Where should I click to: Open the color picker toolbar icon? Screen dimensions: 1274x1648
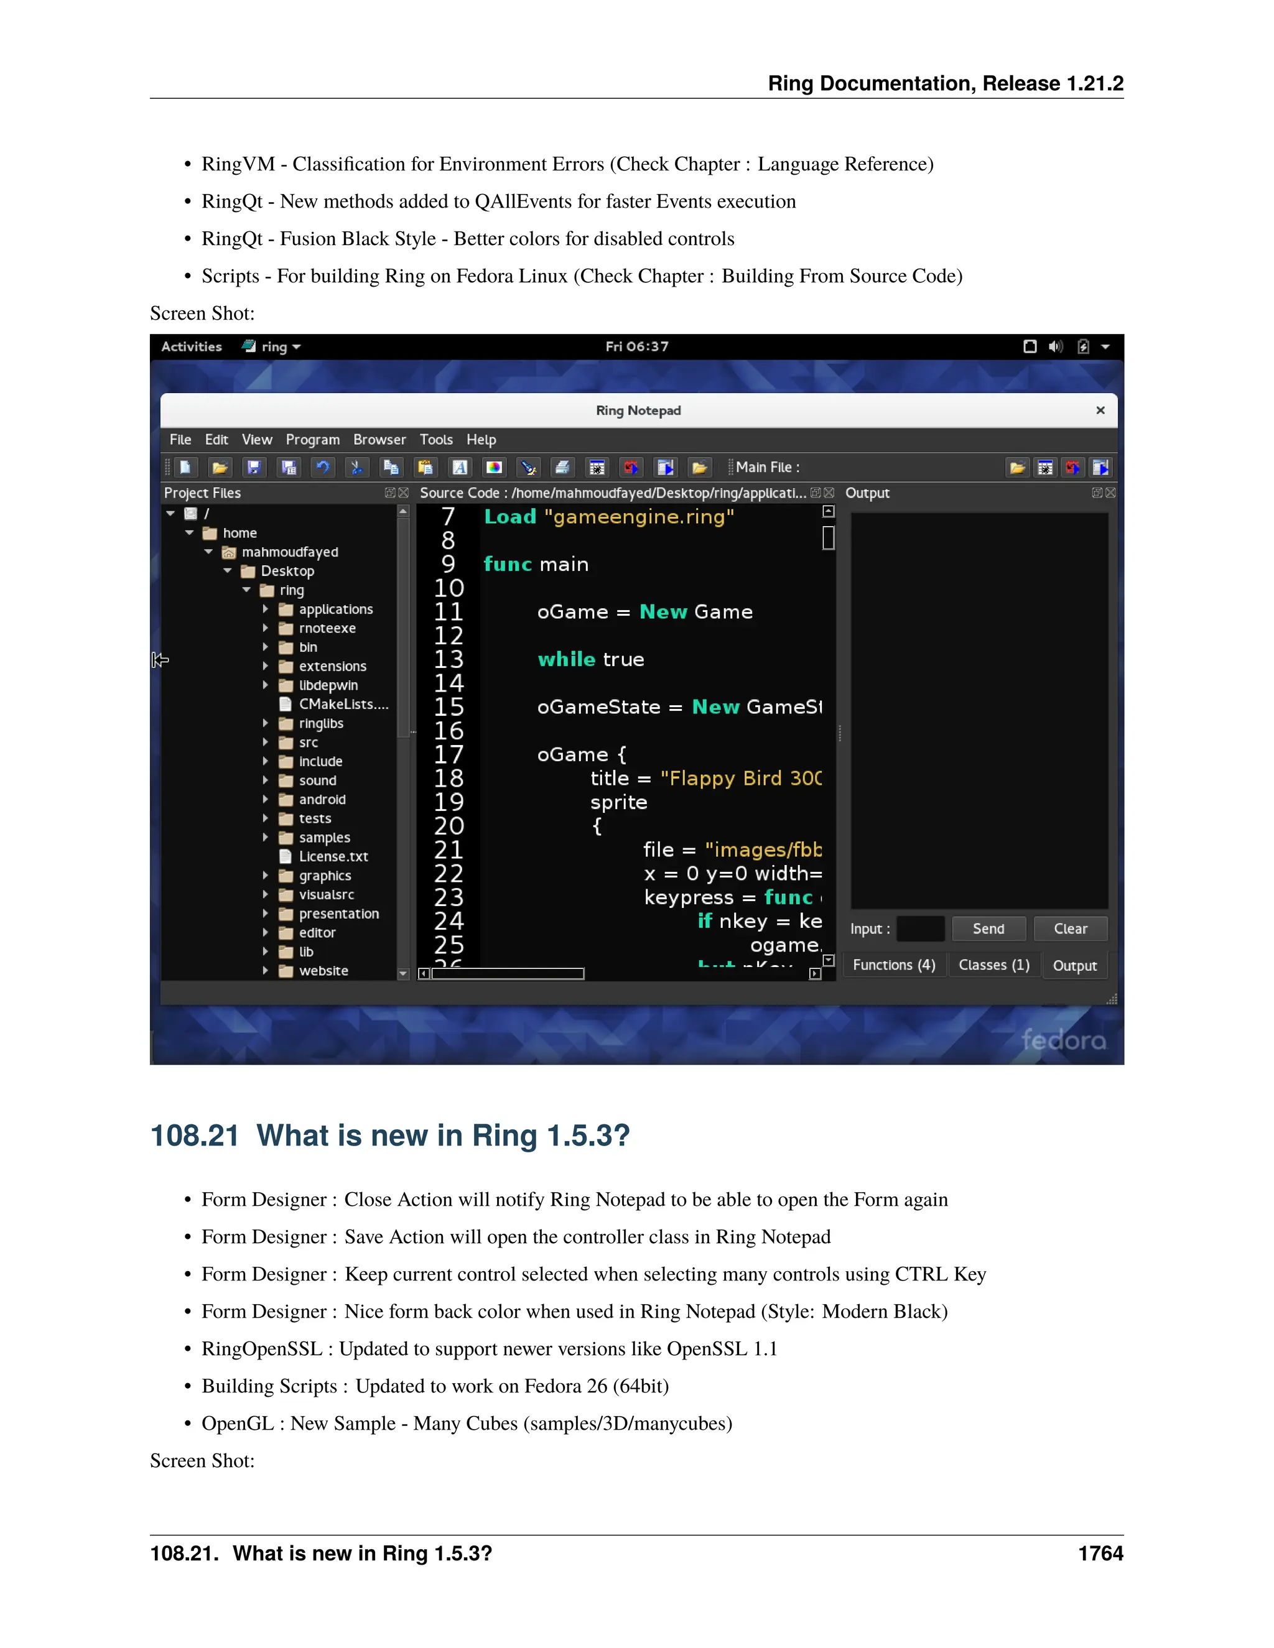pos(493,468)
